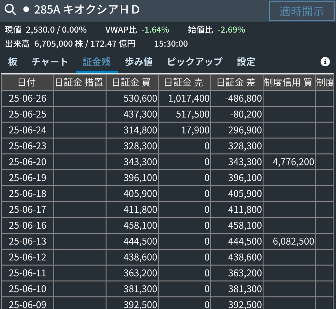
Task: Select the sell balance value 17,900
Action: click(x=195, y=130)
